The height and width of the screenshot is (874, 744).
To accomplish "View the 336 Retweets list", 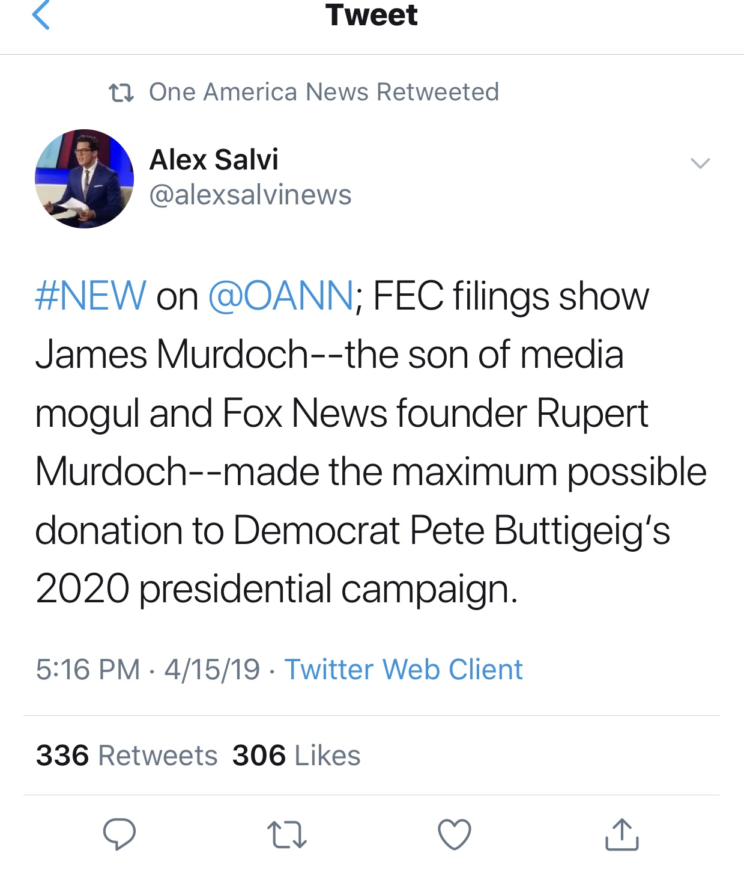I will pos(127,756).
